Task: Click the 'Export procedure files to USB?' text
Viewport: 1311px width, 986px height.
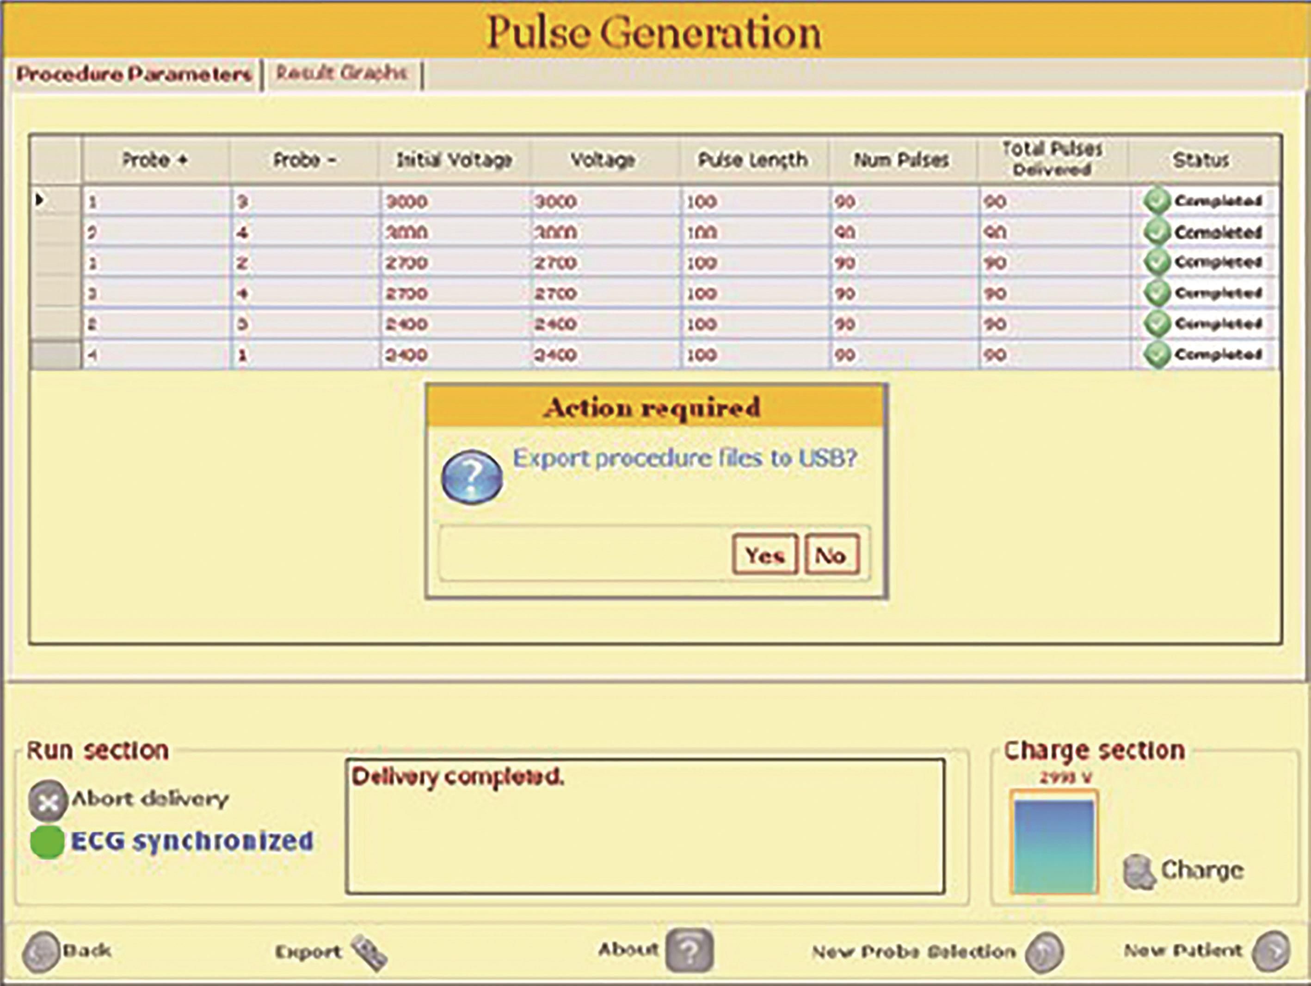Action: click(x=685, y=458)
